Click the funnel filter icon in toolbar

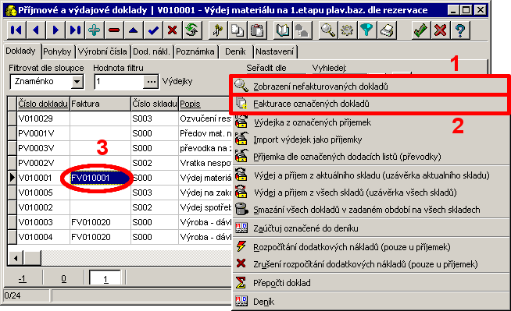click(366, 30)
